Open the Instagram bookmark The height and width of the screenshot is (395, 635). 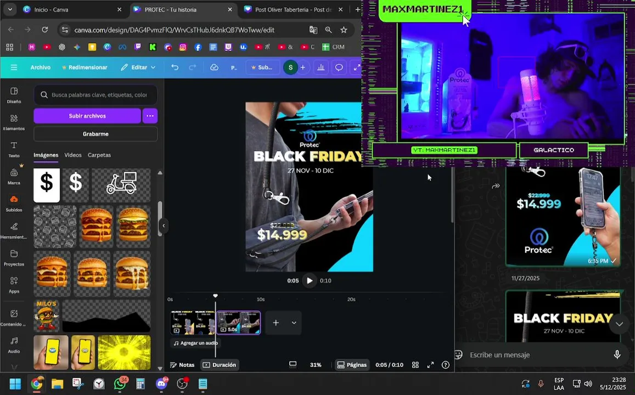(x=183, y=47)
